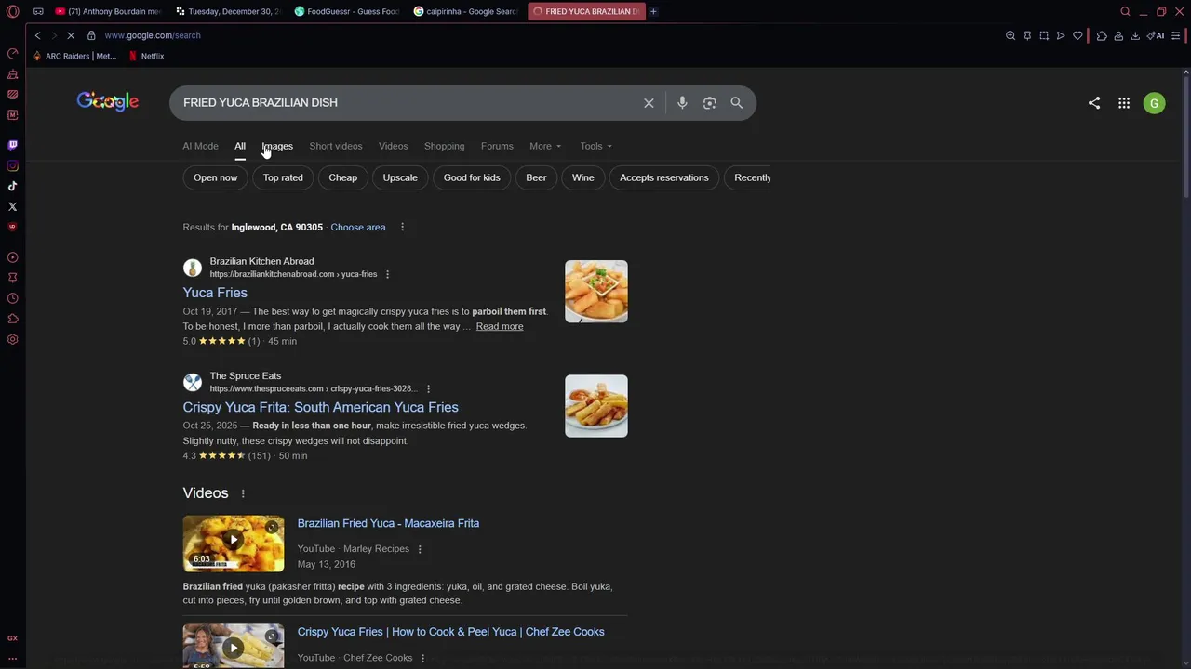Open the Netflix bookmark

point(146,56)
